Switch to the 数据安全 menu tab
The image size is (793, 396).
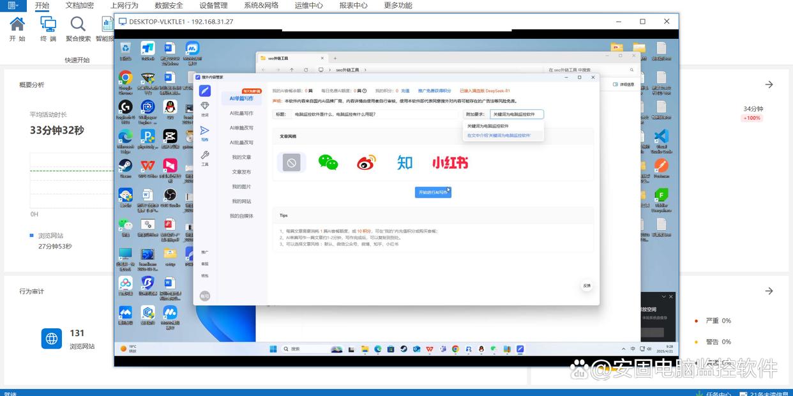pos(169,5)
